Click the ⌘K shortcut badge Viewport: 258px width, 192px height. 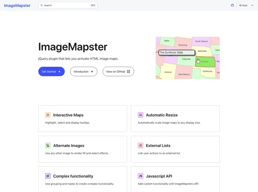coord(93,5)
